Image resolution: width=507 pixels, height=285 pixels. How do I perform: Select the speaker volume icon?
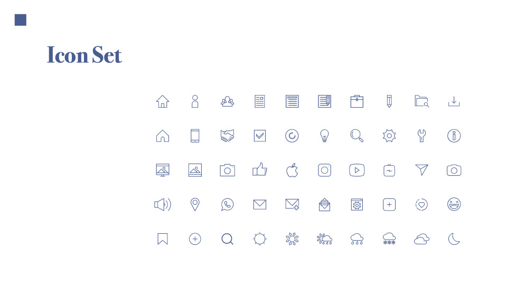point(163,205)
